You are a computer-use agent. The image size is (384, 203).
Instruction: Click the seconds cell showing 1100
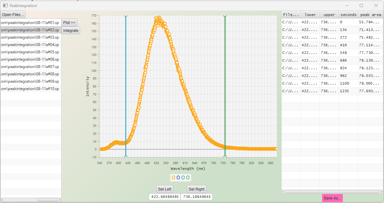[348, 83]
